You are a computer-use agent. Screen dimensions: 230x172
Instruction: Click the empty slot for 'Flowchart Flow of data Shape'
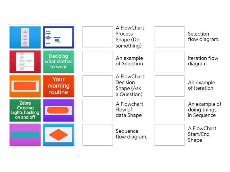(x=98, y=110)
